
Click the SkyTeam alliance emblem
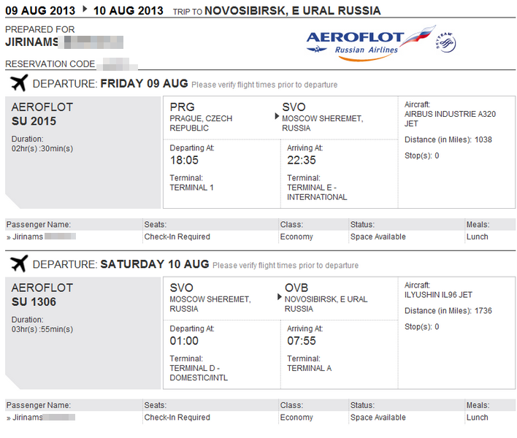click(x=446, y=42)
